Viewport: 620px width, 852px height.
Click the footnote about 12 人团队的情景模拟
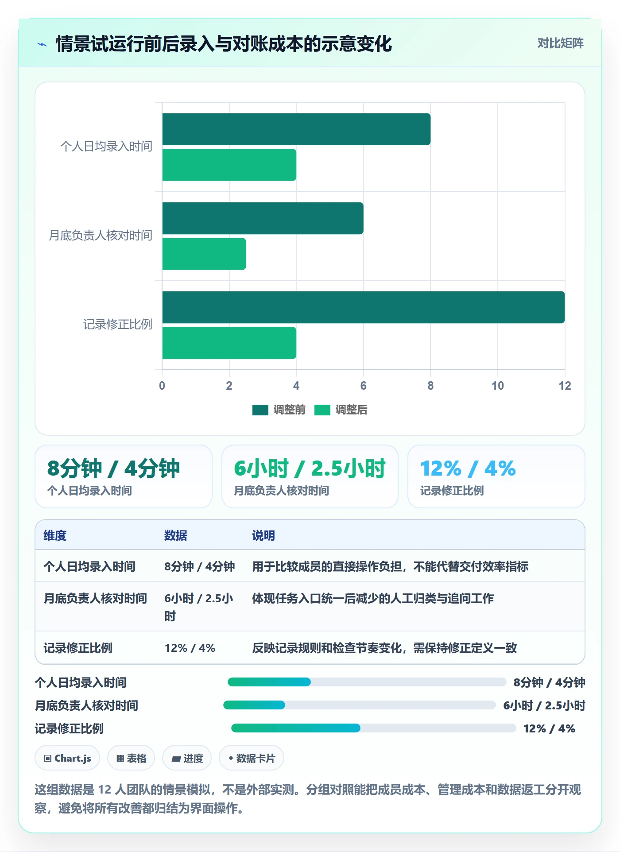308,799
